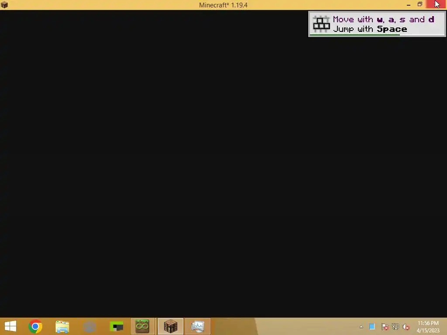
Task: Click the Minecraft crafting table taskbar button
Action: (x=171, y=326)
